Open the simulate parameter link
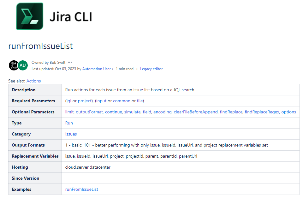 click(132, 112)
